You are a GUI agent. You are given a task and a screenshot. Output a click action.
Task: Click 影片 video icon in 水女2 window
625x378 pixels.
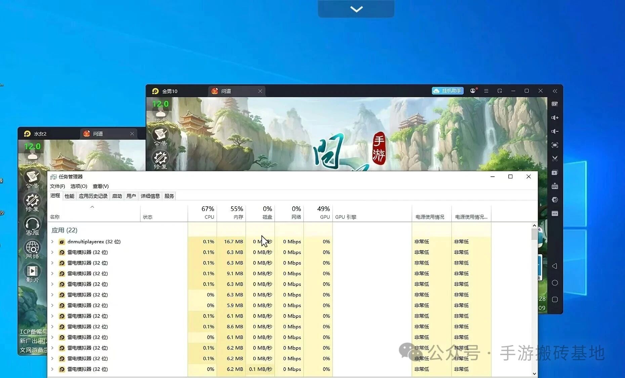coord(32,273)
